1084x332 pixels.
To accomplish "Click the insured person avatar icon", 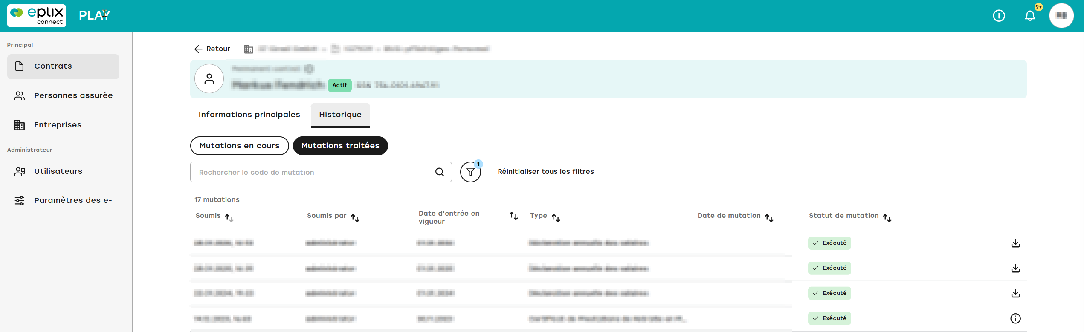I will 209,79.
